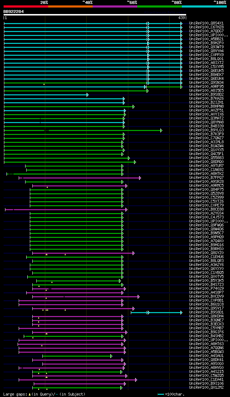Image resolution: width=230 pixels, height=397 pixels.
Task: Click the short cyan bar for UniRef100_B9S8D2
Action: 46,95
